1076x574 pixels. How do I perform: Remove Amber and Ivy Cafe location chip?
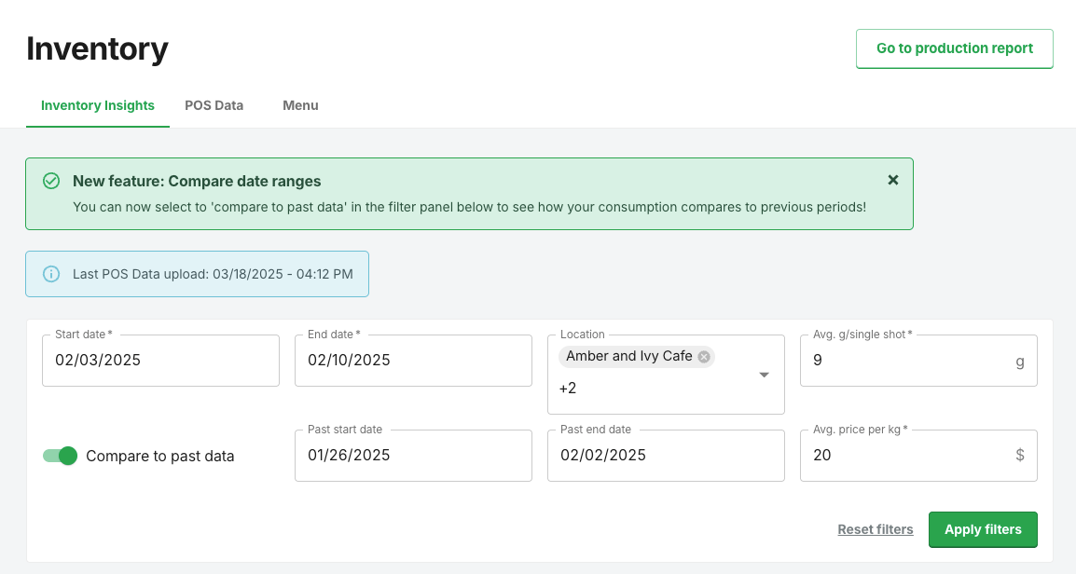(704, 356)
